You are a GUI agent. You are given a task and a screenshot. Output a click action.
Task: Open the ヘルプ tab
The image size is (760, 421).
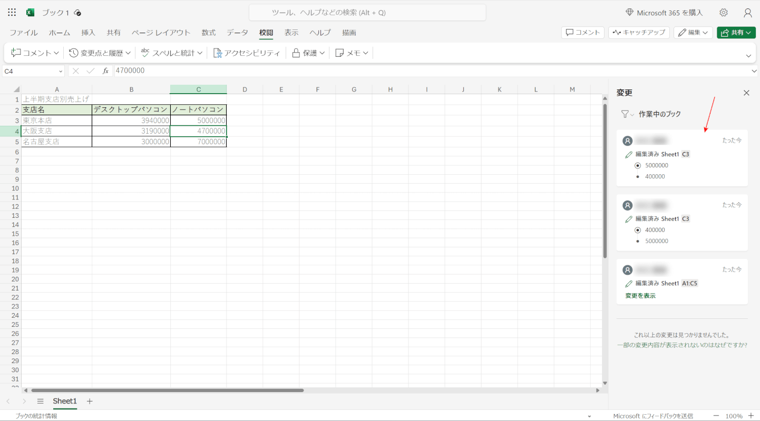320,33
